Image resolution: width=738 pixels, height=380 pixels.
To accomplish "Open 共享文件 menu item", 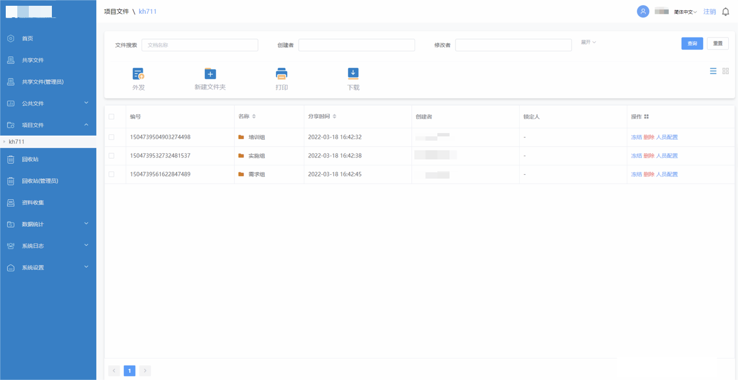I will (33, 60).
